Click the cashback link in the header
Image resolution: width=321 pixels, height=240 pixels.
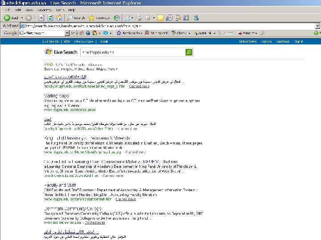[x=283, y=41]
